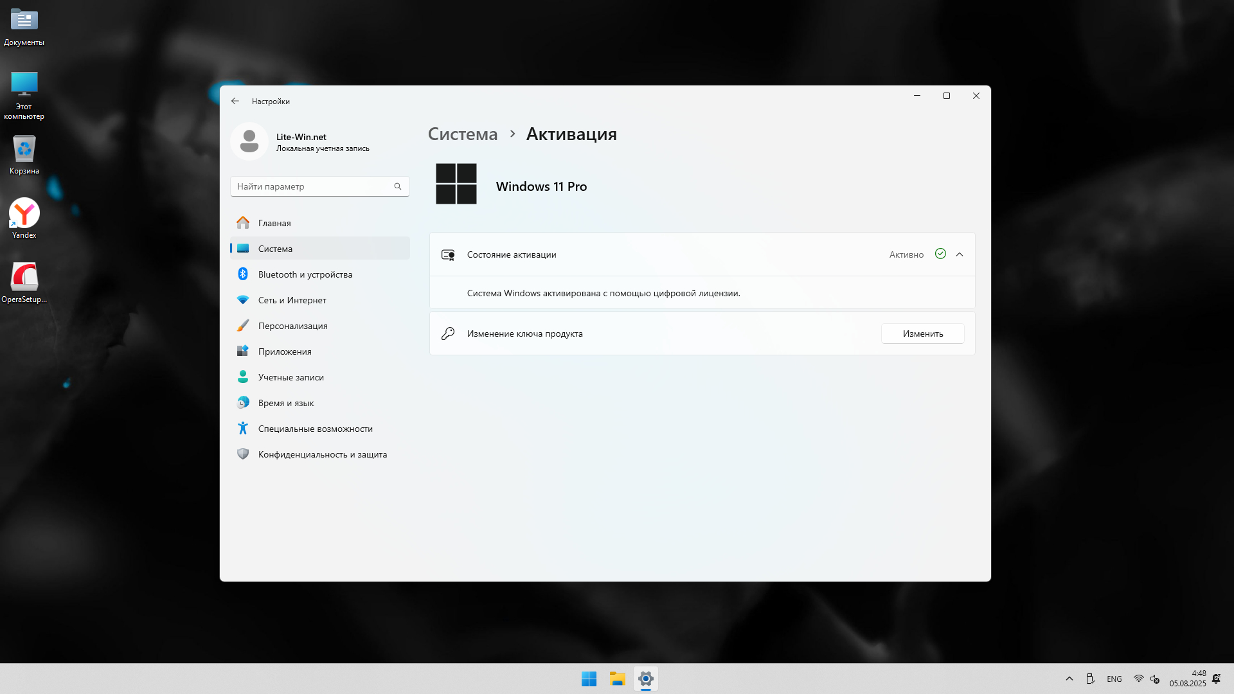Open Персонализация settings
Image resolution: width=1234 pixels, height=694 pixels.
pos(292,326)
